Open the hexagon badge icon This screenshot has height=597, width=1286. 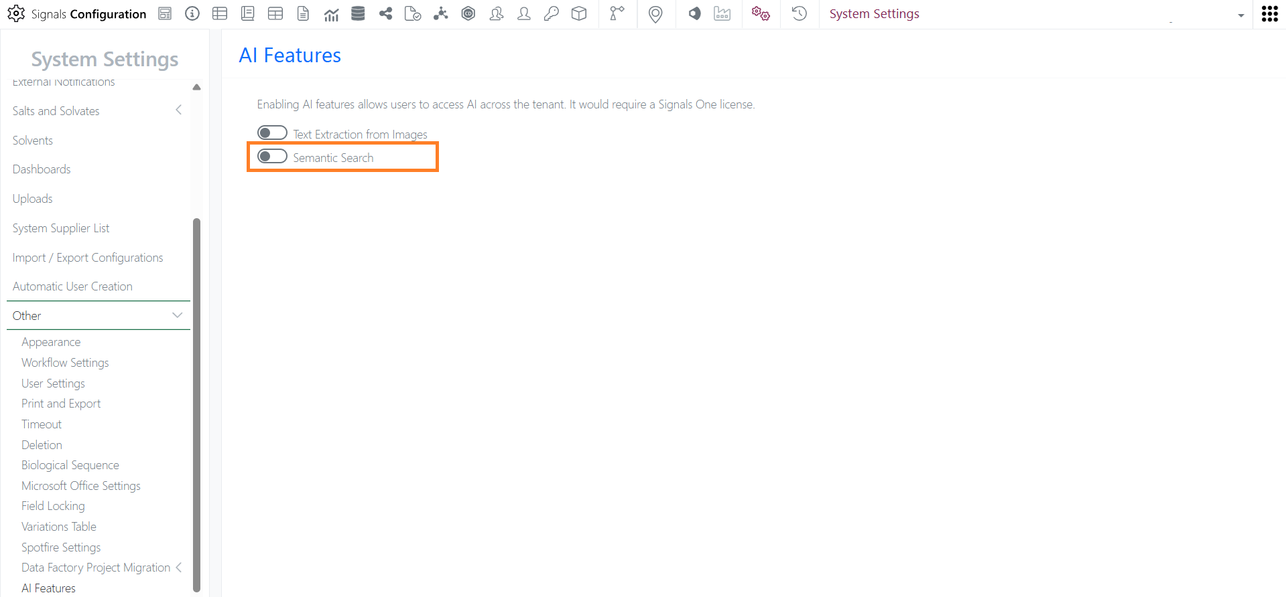[x=468, y=13]
